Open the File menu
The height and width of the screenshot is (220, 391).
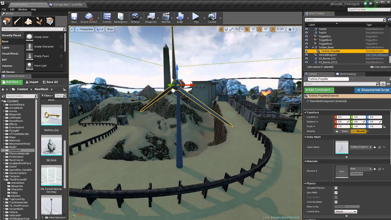pos(4,9)
